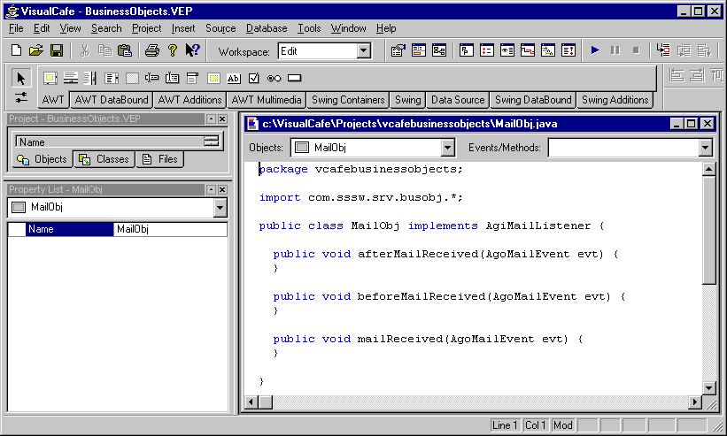Switch to the AWT Additions tab
The image size is (727, 436).
pyautogui.click(x=189, y=100)
